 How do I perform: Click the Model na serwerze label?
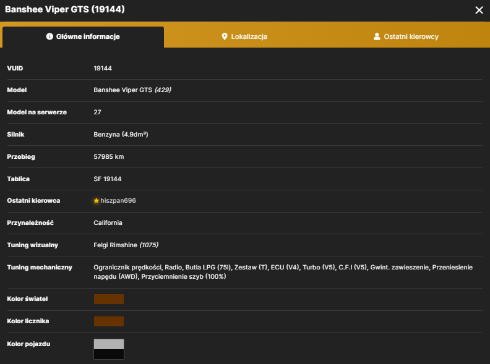click(37, 112)
